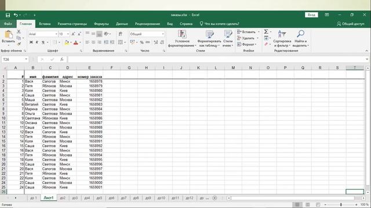The height and width of the screenshot is (208, 371).
Task: Toggle Bold (Ж) formatting
Action: point(31,42)
